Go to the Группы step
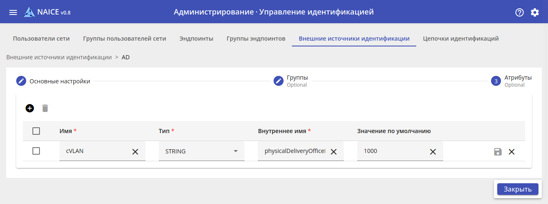The image size is (548, 204). coord(297,78)
